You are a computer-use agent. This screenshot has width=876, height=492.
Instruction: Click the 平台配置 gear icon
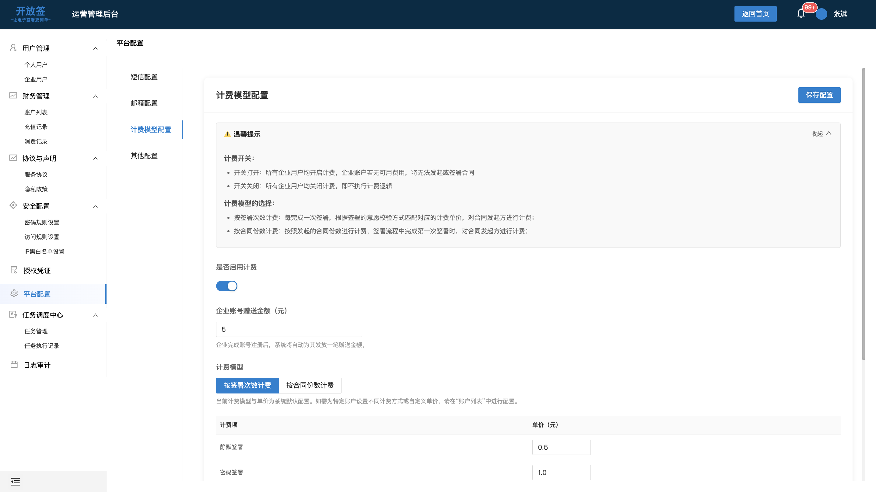pyautogui.click(x=14, y=293)
